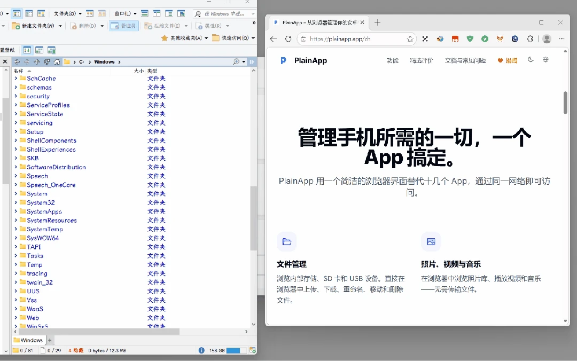Open the browser Extensions puzzle icon
Image resolution: width=577 pixels, height=361 pixels.
pos(530,38)
